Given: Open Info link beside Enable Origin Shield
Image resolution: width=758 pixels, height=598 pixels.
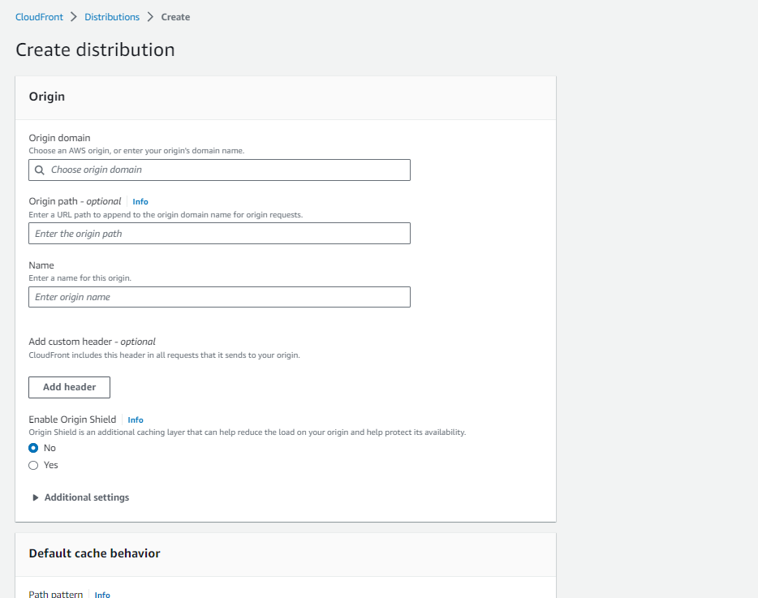Looking at the screenshot, I should 136,420.
